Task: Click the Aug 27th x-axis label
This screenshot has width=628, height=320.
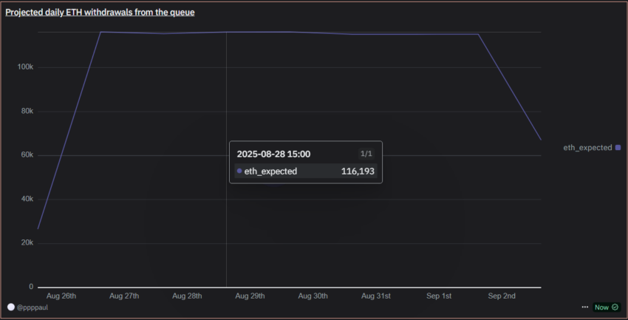Action: tap(124, 296)
